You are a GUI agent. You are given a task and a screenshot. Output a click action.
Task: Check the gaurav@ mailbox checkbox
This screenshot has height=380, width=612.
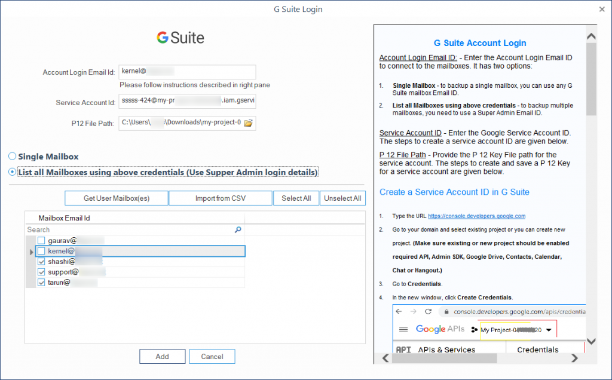click(x=41, y=241)
